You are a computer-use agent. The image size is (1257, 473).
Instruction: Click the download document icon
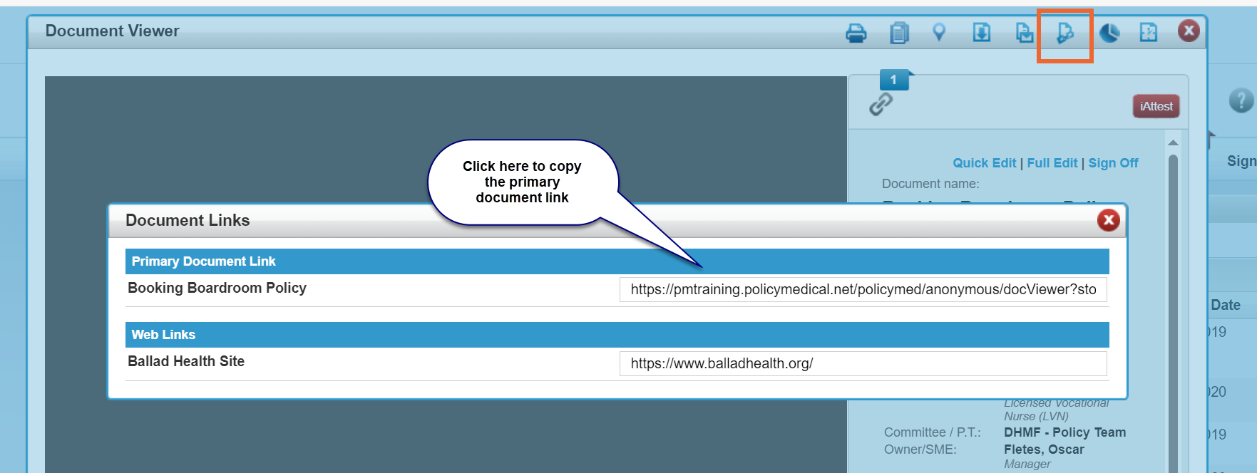(x=982, y=32)
